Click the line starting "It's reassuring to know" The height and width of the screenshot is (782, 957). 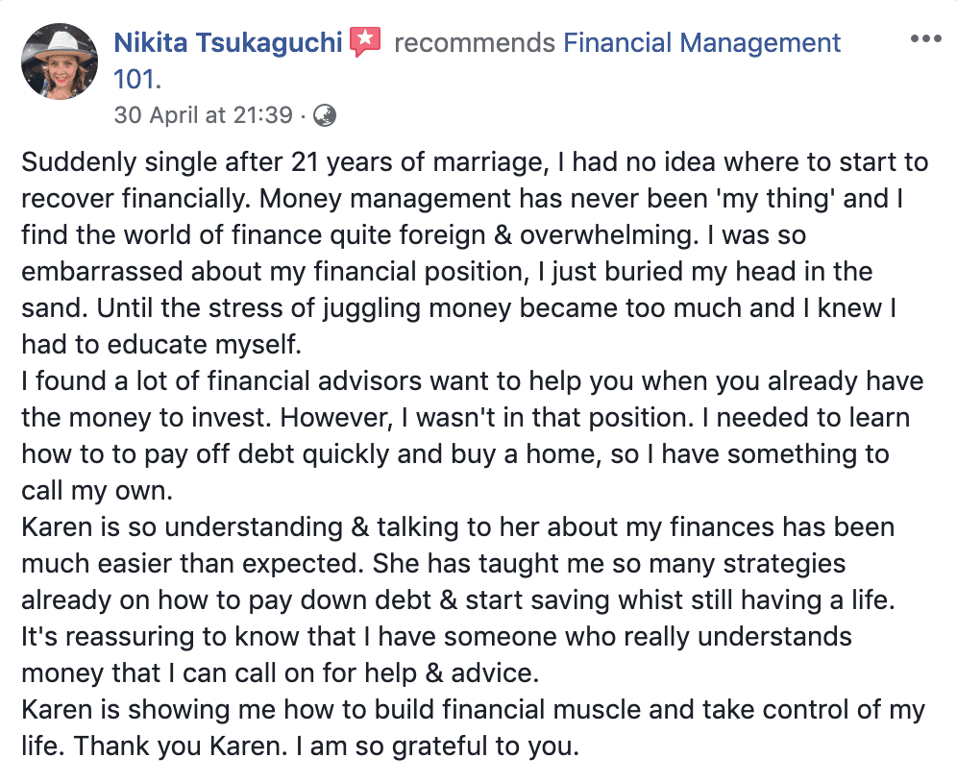pos(437,636)
